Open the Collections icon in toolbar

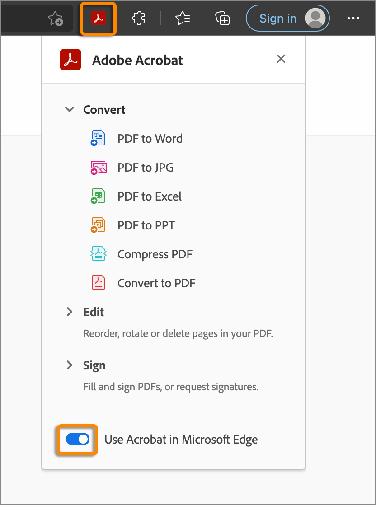pyautogui.click(x=222, y=18)
